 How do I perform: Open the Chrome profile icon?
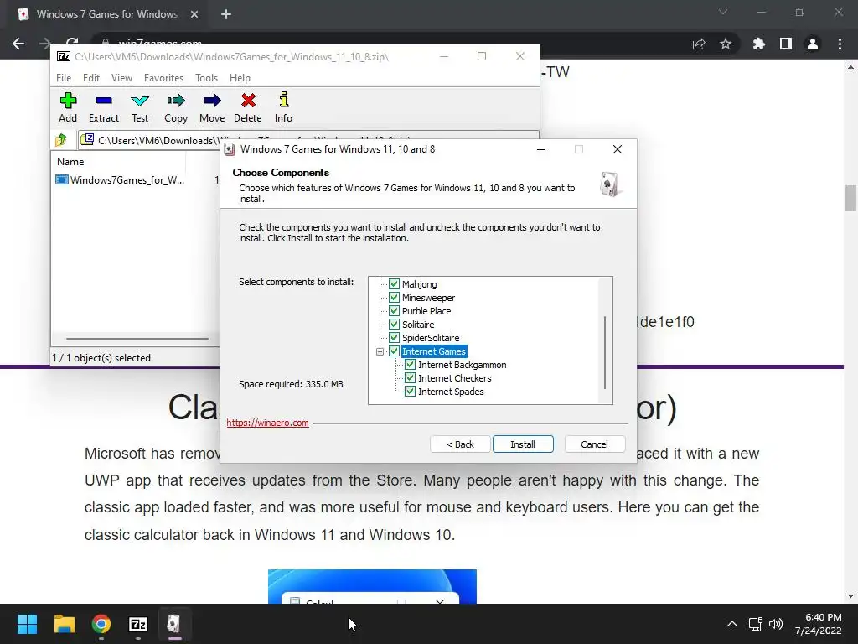[x=813, y=44]
